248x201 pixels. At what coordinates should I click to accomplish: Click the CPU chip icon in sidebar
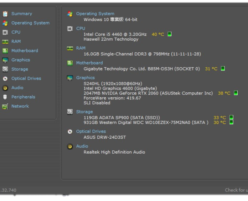[x=5, y=32]
